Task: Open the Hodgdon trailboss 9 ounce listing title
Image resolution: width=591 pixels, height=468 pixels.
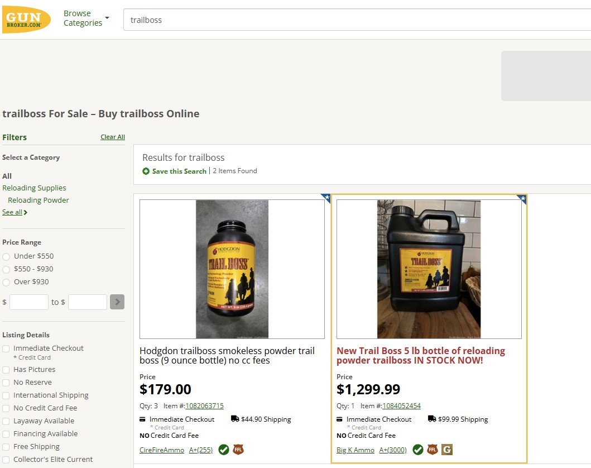Action: coord(227,356)
